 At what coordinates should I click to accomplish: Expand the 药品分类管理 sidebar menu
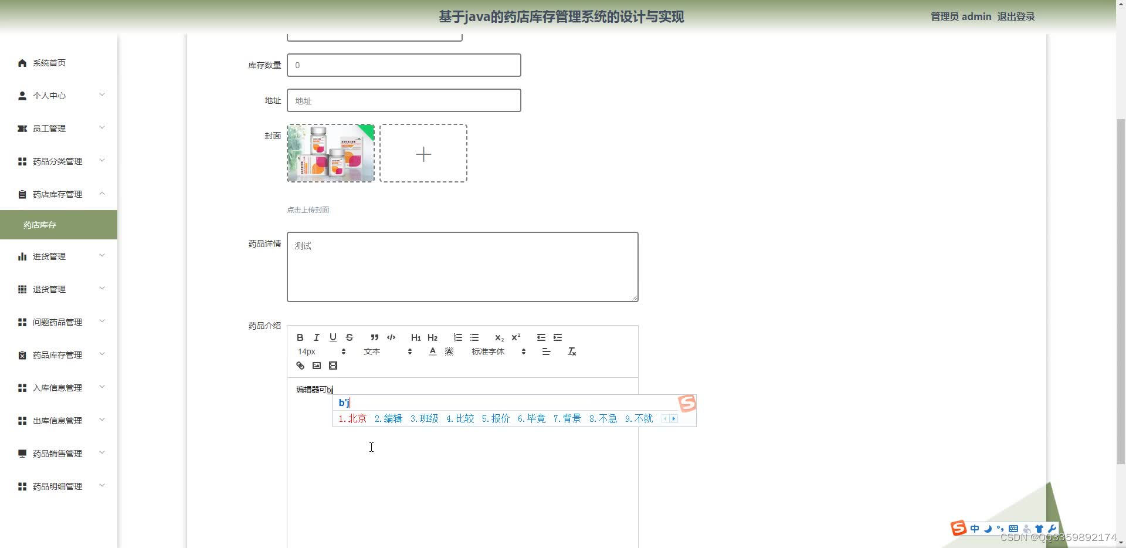(x=59, y=161)
